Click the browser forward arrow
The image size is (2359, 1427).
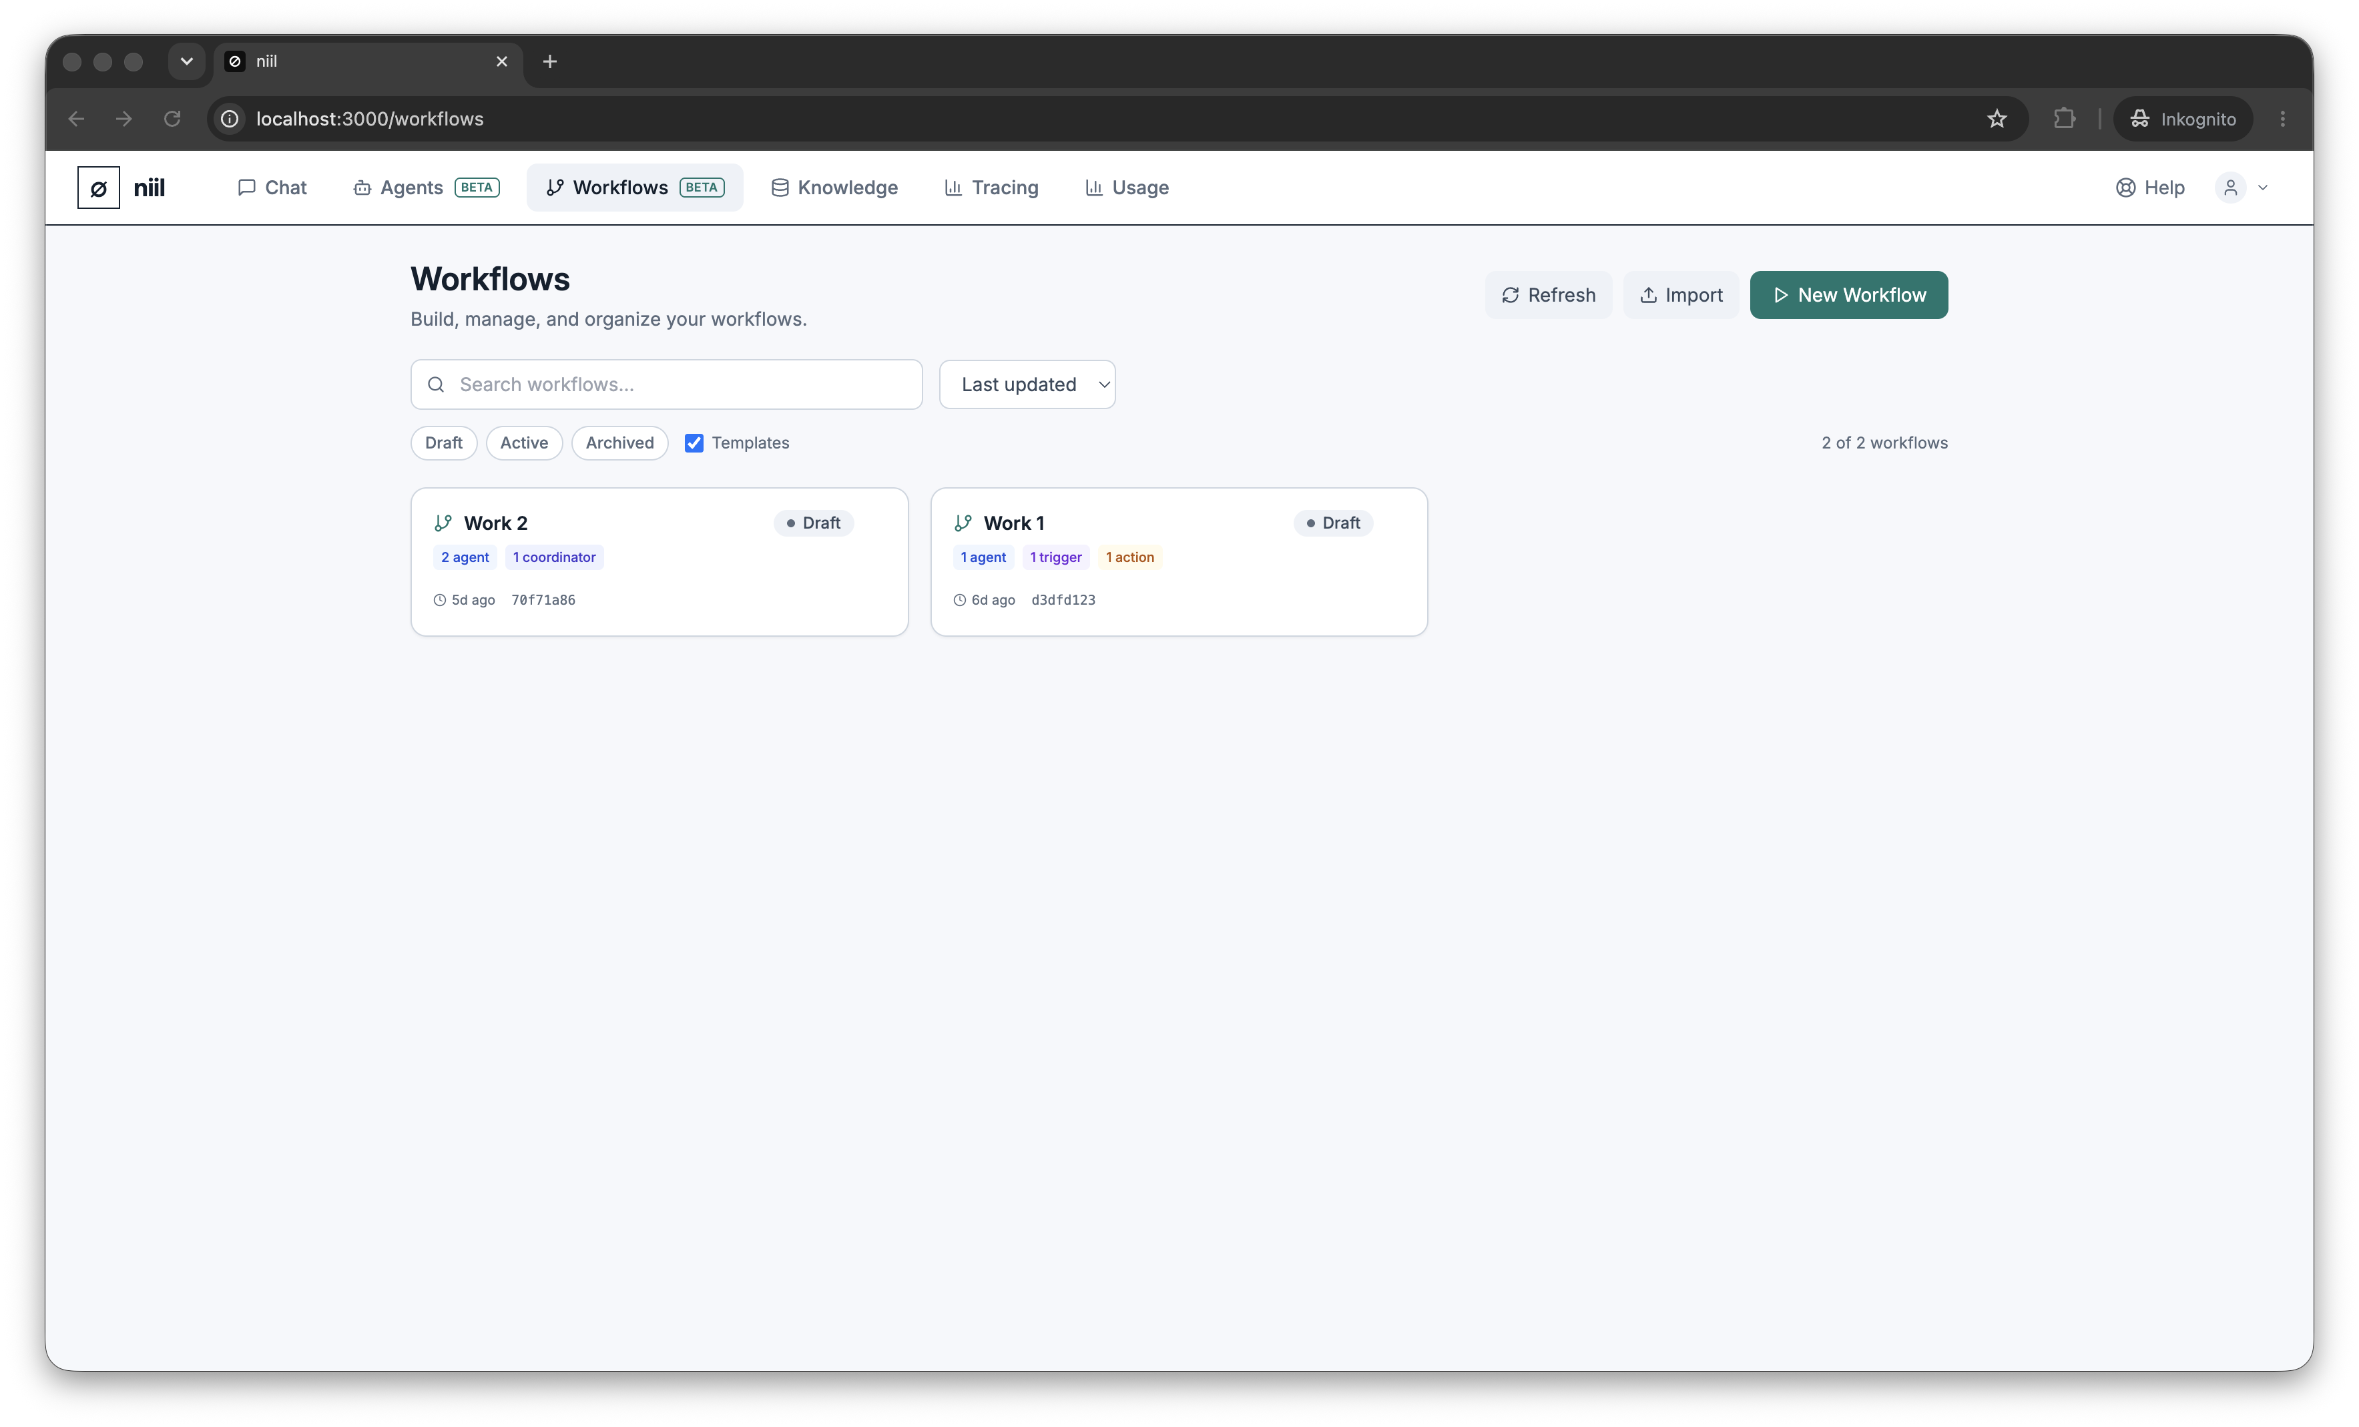[123, 119]
